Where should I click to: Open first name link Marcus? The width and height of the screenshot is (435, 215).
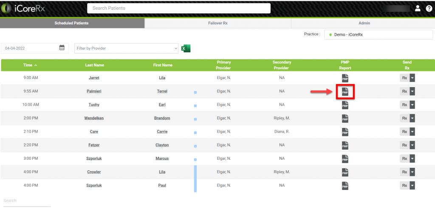tap(162, 158)
